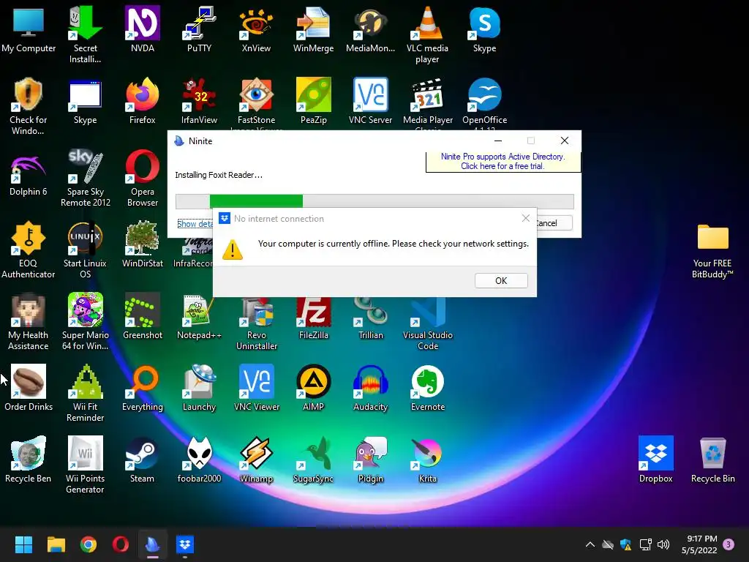Select the Launchy desktop shortcut

click(x=199, y=388)
